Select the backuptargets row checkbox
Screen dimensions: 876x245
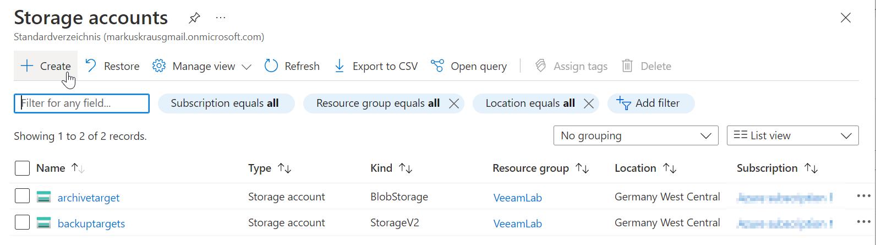pyautogui.click(x=22, y=222)
